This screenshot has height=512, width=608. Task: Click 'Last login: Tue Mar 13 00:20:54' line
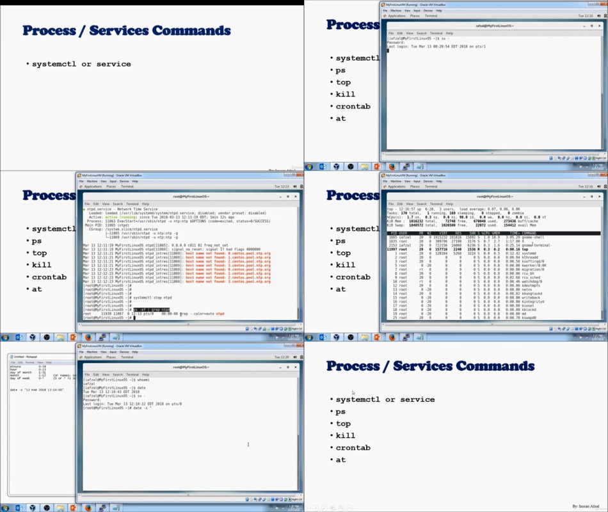click(x=436, y=47)
